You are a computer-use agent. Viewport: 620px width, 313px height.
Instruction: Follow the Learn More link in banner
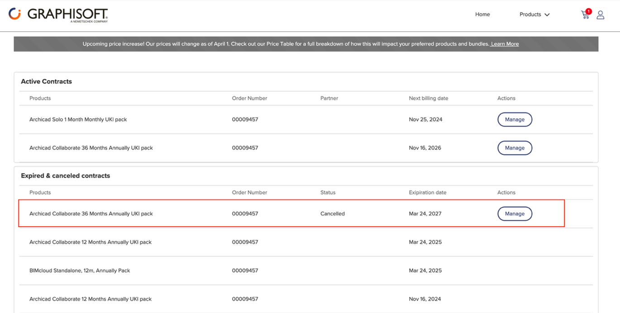(x=505, y=44)
